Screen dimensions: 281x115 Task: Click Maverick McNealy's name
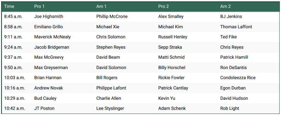(53, 37)
